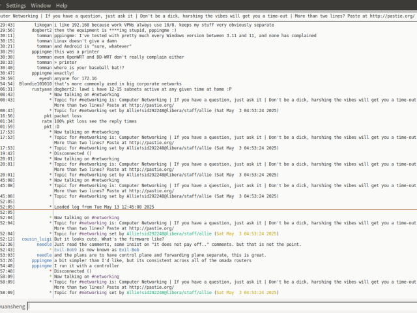This screenshot has width=417, height=313.
Task: Select the eyeoh nickname
Action: [x=45, y=78]
